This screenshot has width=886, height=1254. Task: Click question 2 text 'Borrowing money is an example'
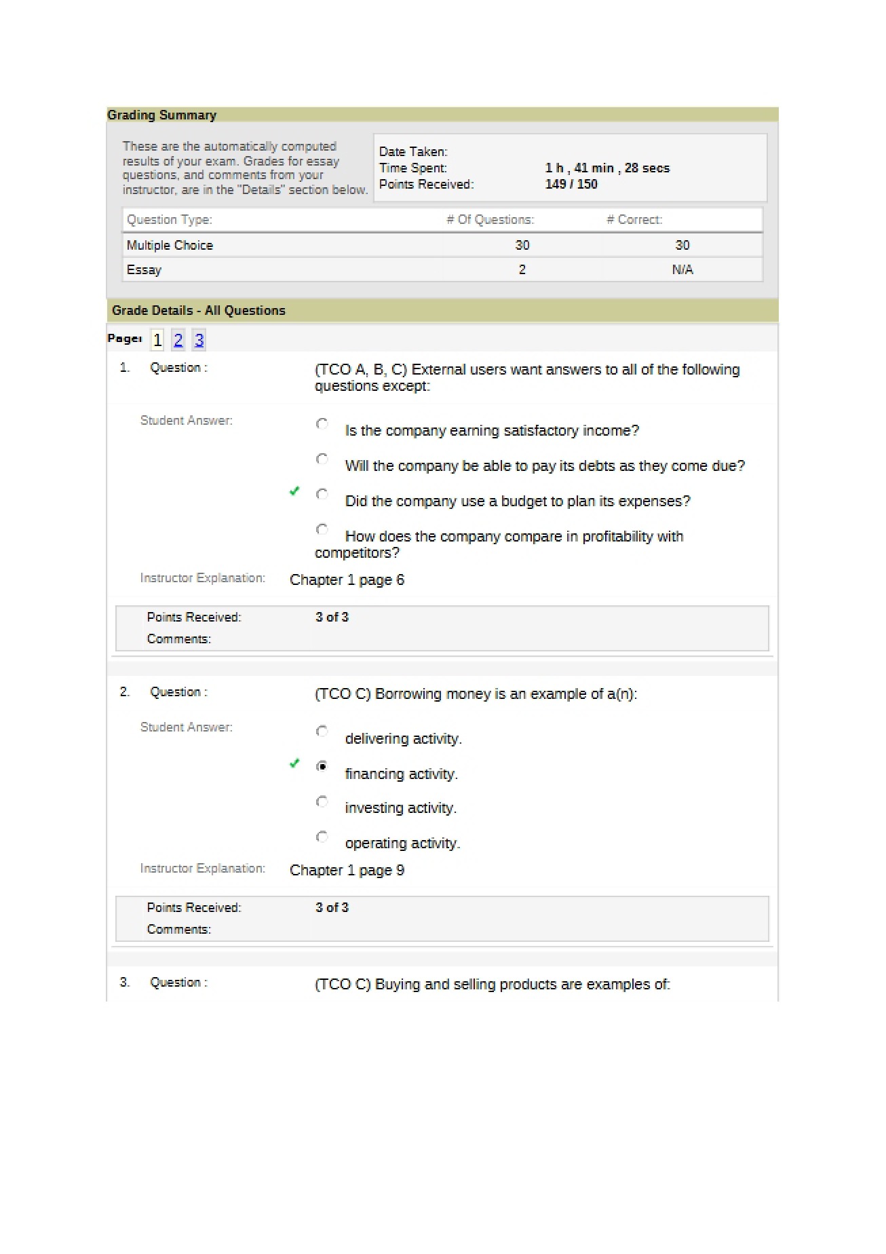[476, 694]
